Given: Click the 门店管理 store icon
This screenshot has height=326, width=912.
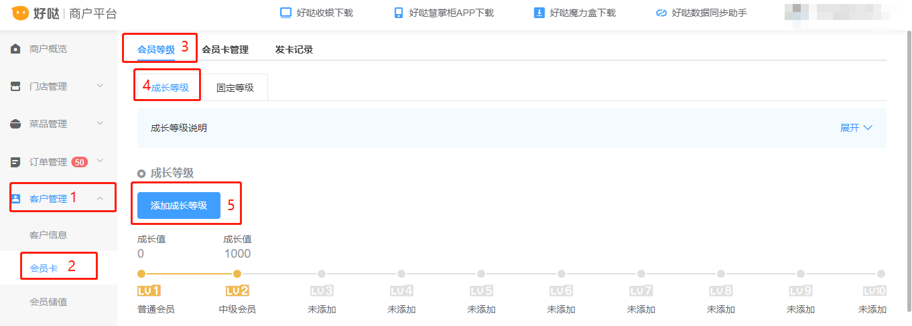Looking at the screenshot, I should point(16,86).
